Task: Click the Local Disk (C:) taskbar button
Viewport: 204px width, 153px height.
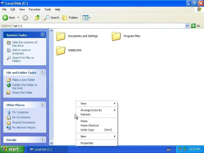Action: click(x=47, y=149)
